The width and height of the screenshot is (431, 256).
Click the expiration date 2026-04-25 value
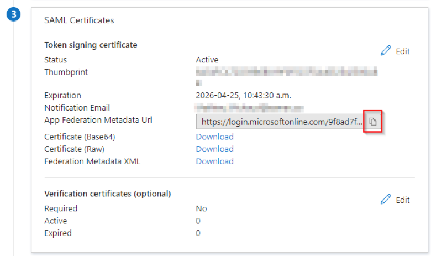[243, 96]
